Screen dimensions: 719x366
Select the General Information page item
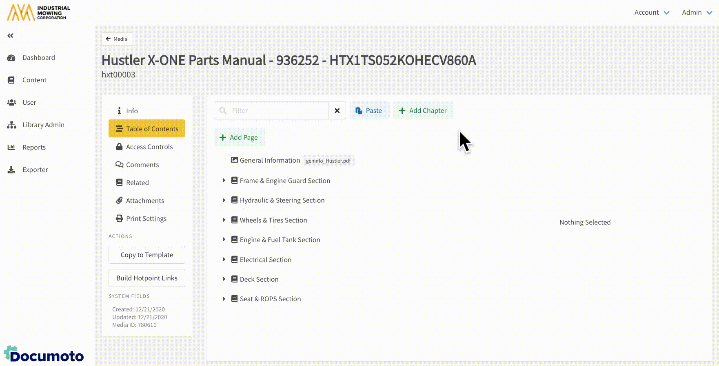[x=270, y=161]
